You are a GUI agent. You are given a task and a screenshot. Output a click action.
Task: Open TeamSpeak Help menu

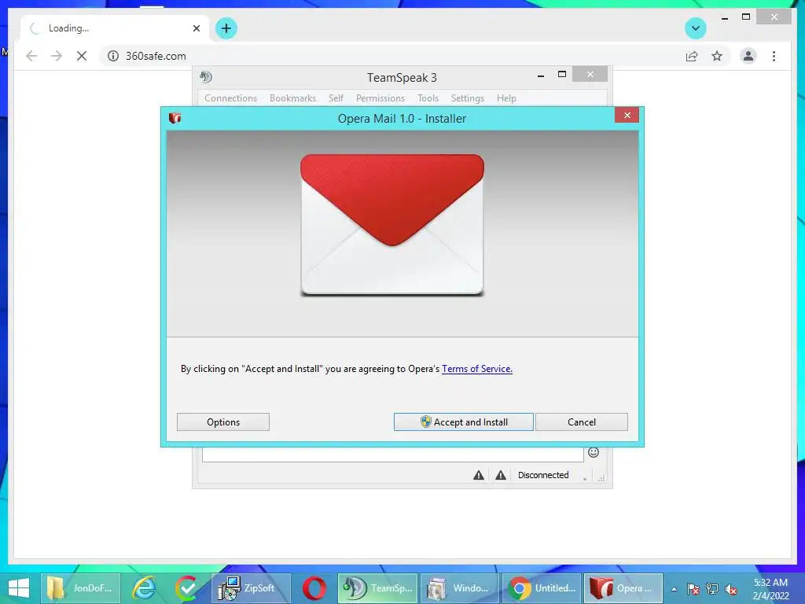[506, 98]
